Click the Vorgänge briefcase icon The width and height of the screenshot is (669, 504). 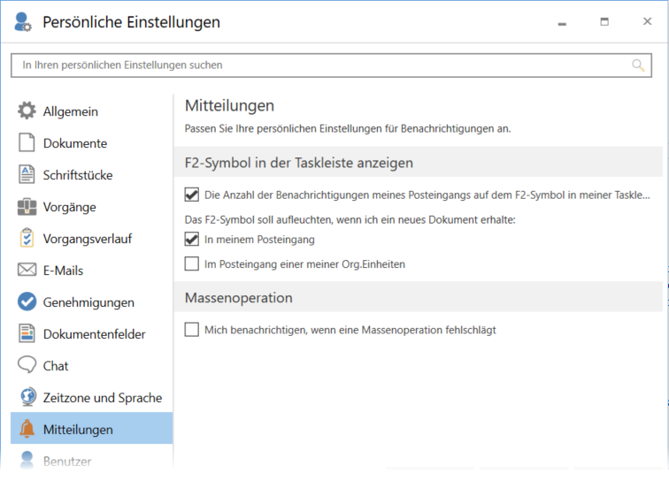[x=27, y=206]
